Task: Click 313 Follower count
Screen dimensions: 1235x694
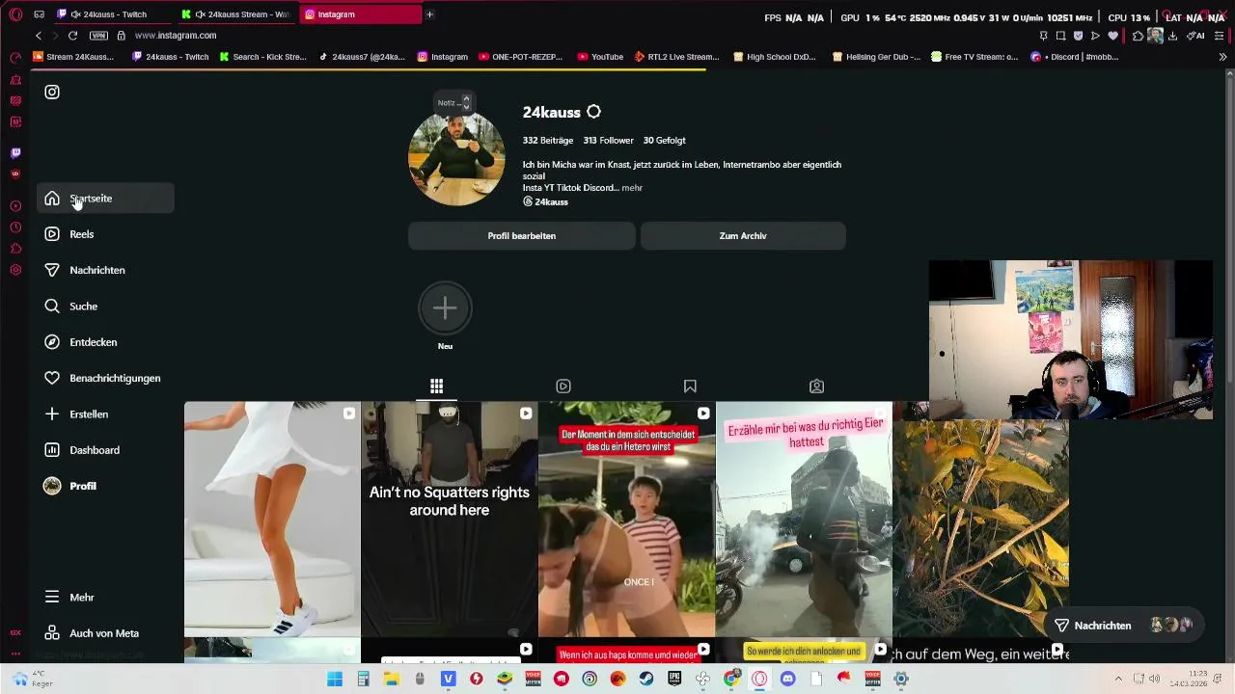Action: 608,141
